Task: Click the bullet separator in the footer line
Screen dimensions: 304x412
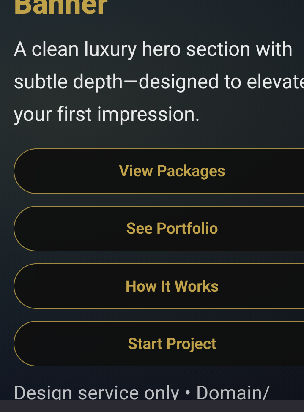Action: point(188,393)
